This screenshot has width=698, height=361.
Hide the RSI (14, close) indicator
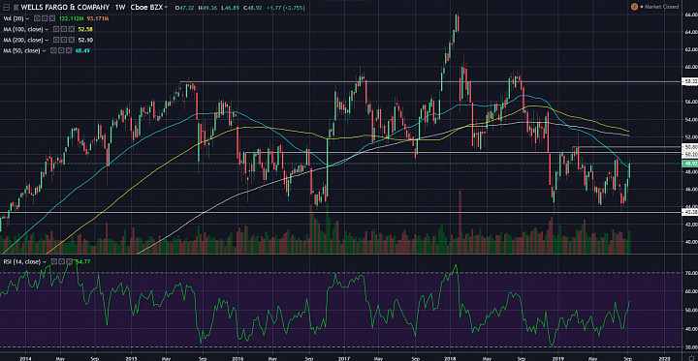click(x=54, y=261)
